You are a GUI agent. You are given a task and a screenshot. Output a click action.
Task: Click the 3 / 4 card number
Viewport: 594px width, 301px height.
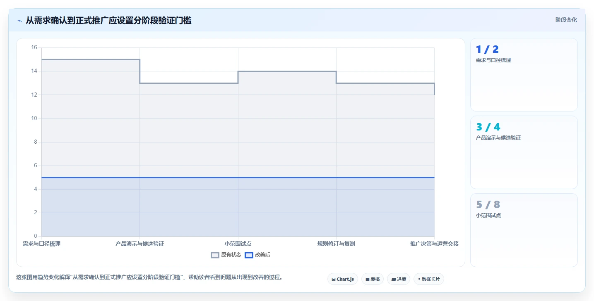488,127
